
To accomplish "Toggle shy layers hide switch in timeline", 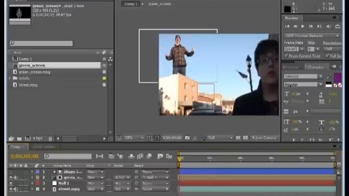I will point(131,156).
